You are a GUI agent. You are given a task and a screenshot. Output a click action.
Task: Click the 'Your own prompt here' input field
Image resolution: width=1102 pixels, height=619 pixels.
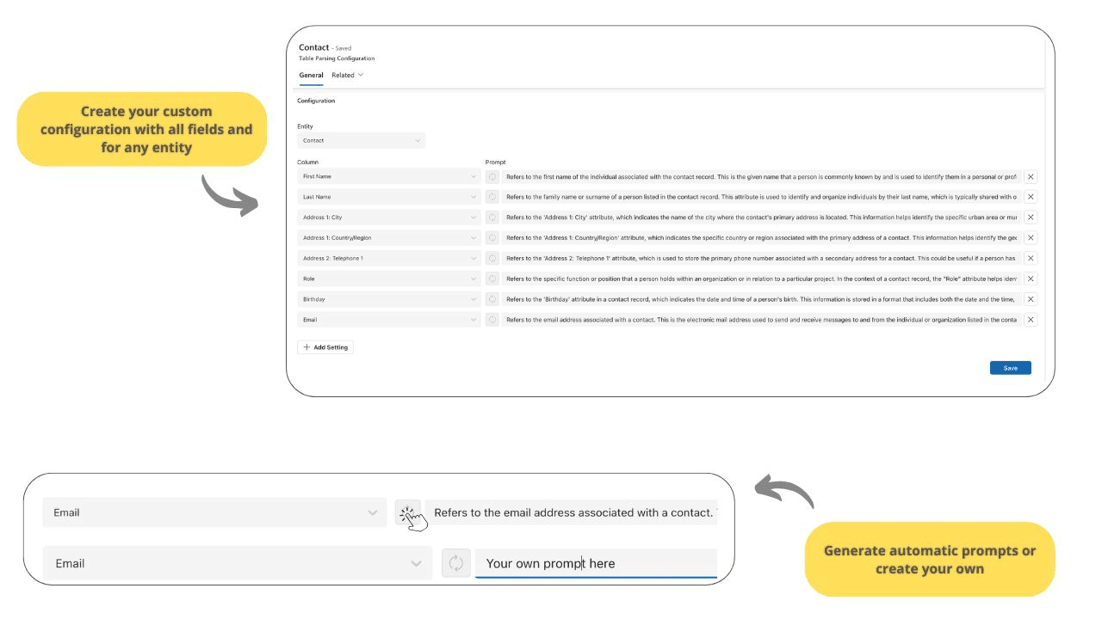(x=596, y=563)
